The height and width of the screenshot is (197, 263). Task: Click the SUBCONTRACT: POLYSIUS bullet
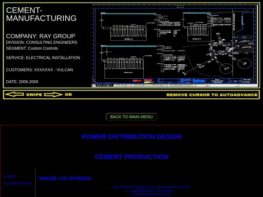[x=151, y=191]
